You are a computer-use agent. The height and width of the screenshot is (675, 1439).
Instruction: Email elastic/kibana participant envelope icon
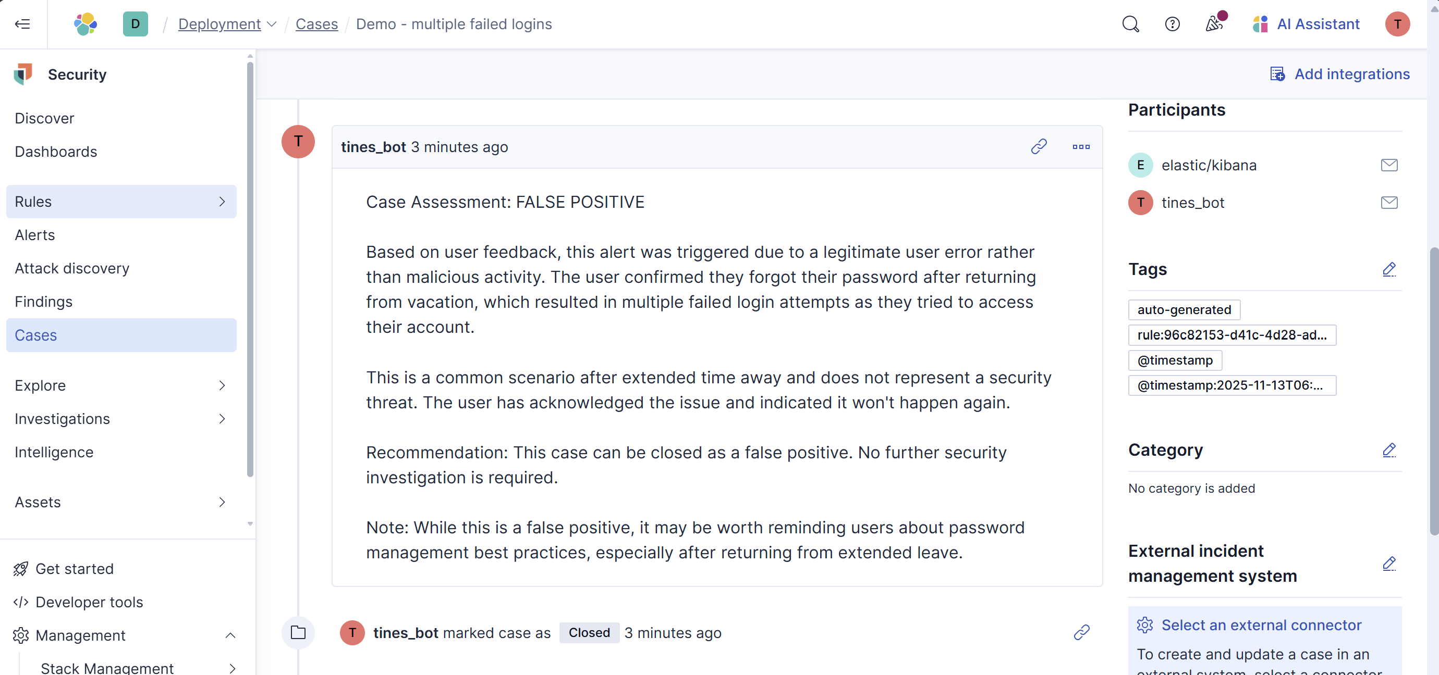[1389, 165]
